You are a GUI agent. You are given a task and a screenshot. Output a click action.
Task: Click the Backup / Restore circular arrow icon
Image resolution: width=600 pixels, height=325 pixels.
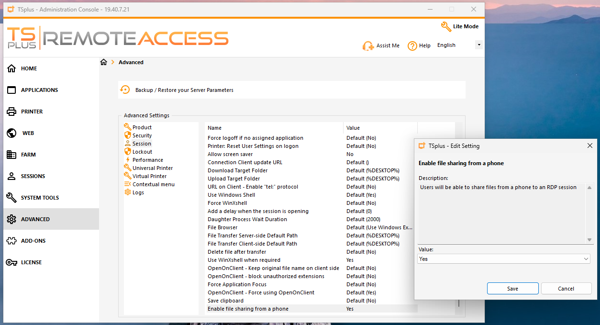pyautogui.click(x=125, y=90)
